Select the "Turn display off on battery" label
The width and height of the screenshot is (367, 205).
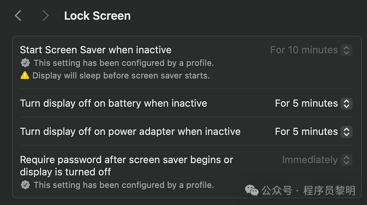[113, 103]
